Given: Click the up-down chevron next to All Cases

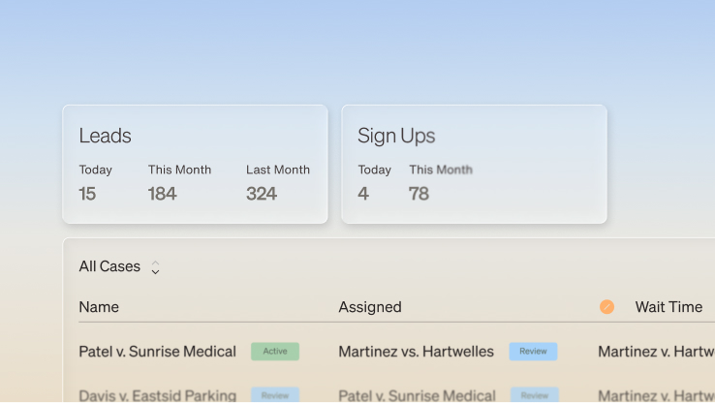Looking at the screenshot, I should pyautogui.click(x=155, y=267).
